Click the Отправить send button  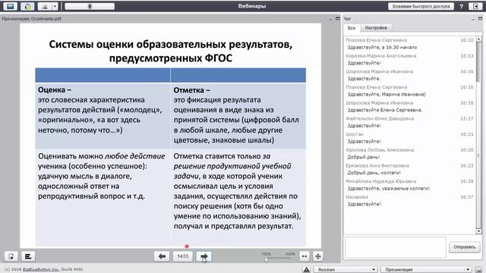[464, 247]
